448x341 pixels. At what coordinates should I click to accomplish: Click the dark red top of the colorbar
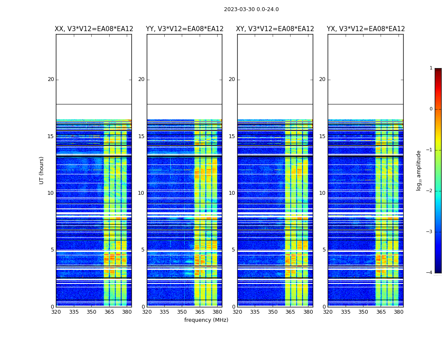[x=438, y=70]
